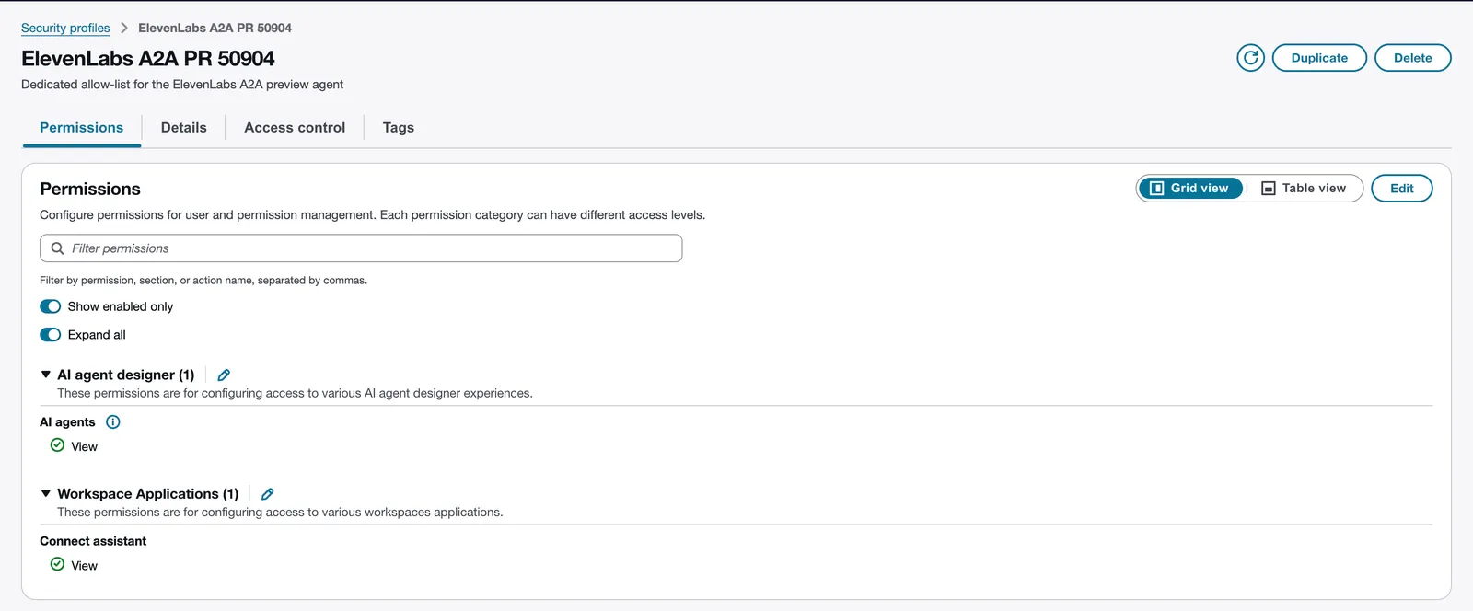
Task: Click the AI agents permission label
Action: [x=67, y=422]
